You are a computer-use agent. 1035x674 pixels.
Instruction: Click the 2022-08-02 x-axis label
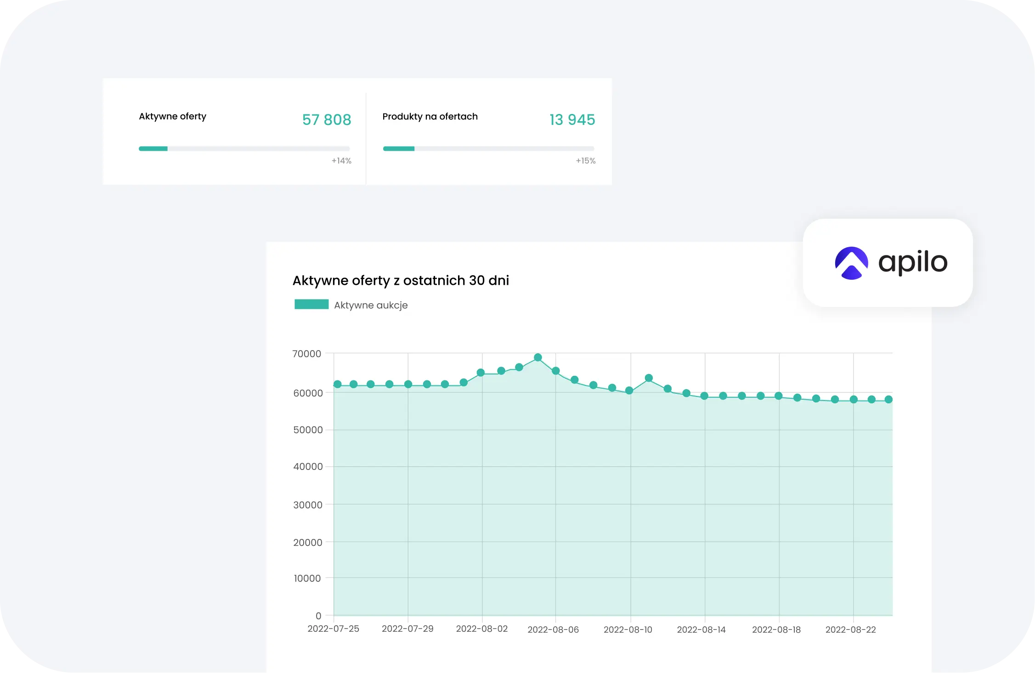pos(481,629)
